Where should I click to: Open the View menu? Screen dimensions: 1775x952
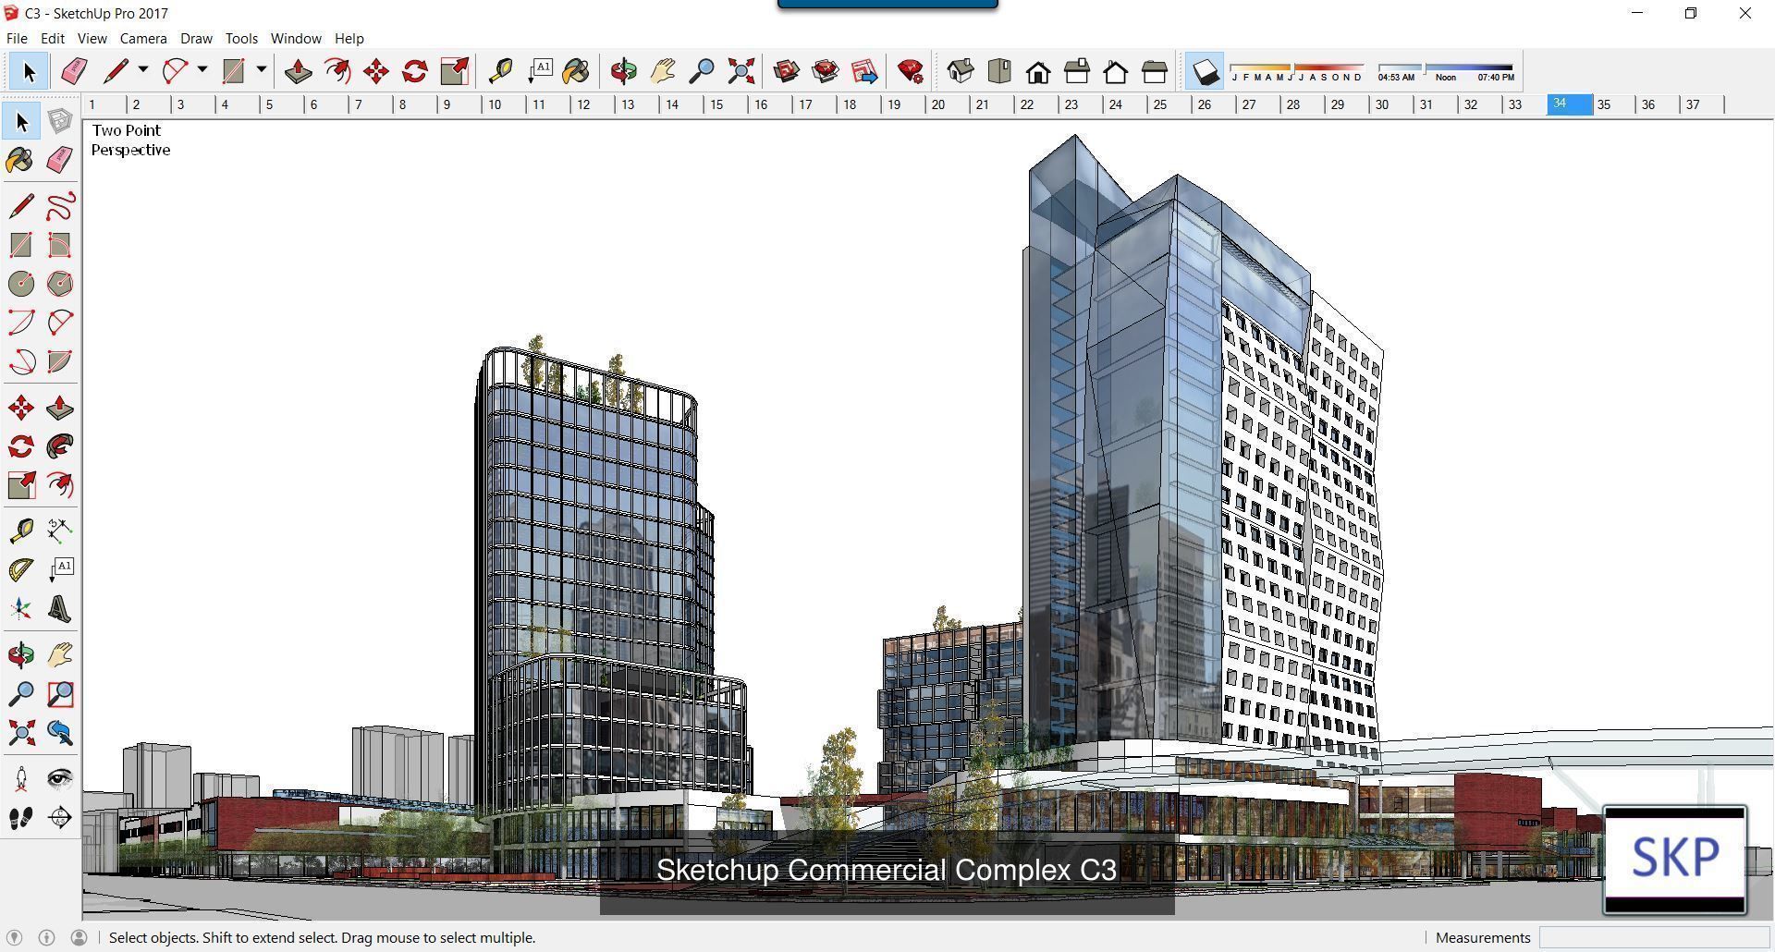click(x=92, y=38)
